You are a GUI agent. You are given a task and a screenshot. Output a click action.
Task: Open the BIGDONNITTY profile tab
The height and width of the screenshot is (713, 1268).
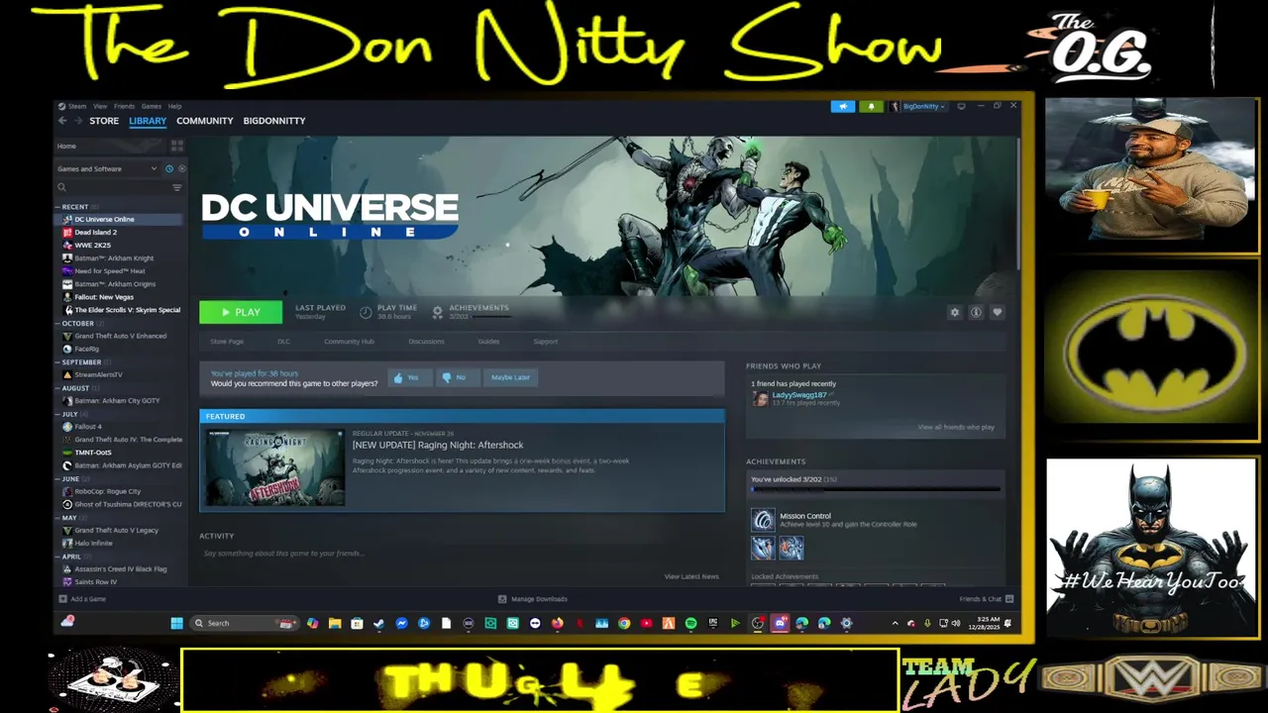coord(274,121)
